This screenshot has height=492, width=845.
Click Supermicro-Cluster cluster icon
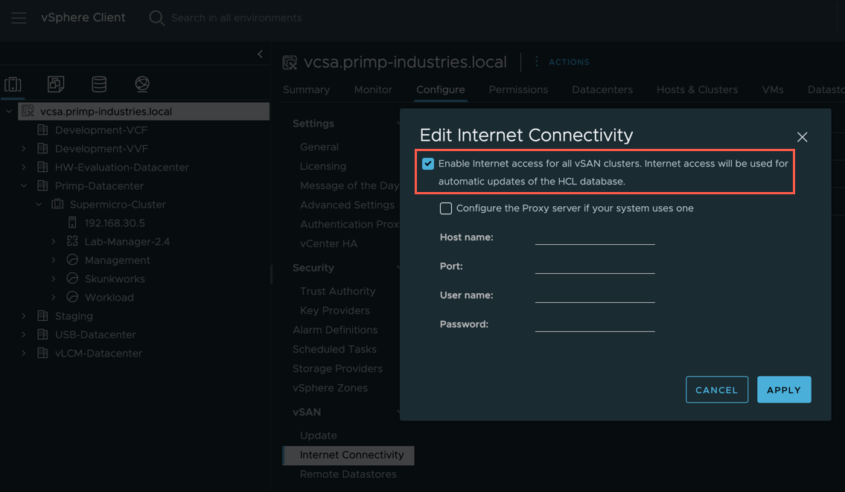pos(57,204)
